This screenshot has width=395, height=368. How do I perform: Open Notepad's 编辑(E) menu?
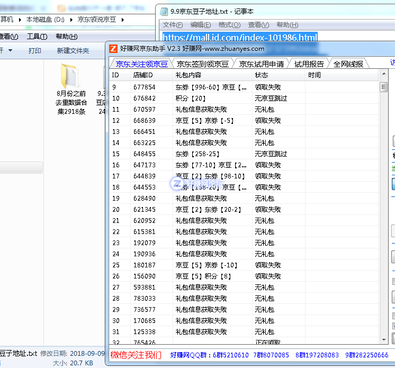tap(201, 25)
